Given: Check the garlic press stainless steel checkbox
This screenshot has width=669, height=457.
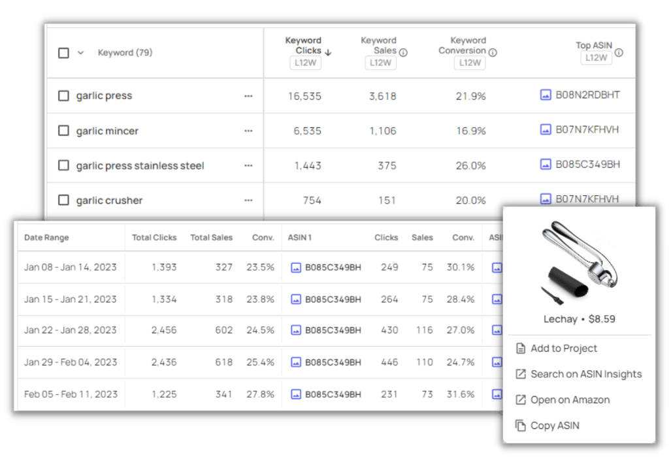Looking at the screenshot, I should [63, 165].
